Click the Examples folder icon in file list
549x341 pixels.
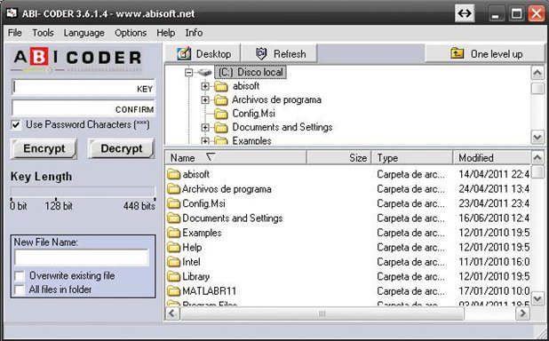[x=173, y=233]
